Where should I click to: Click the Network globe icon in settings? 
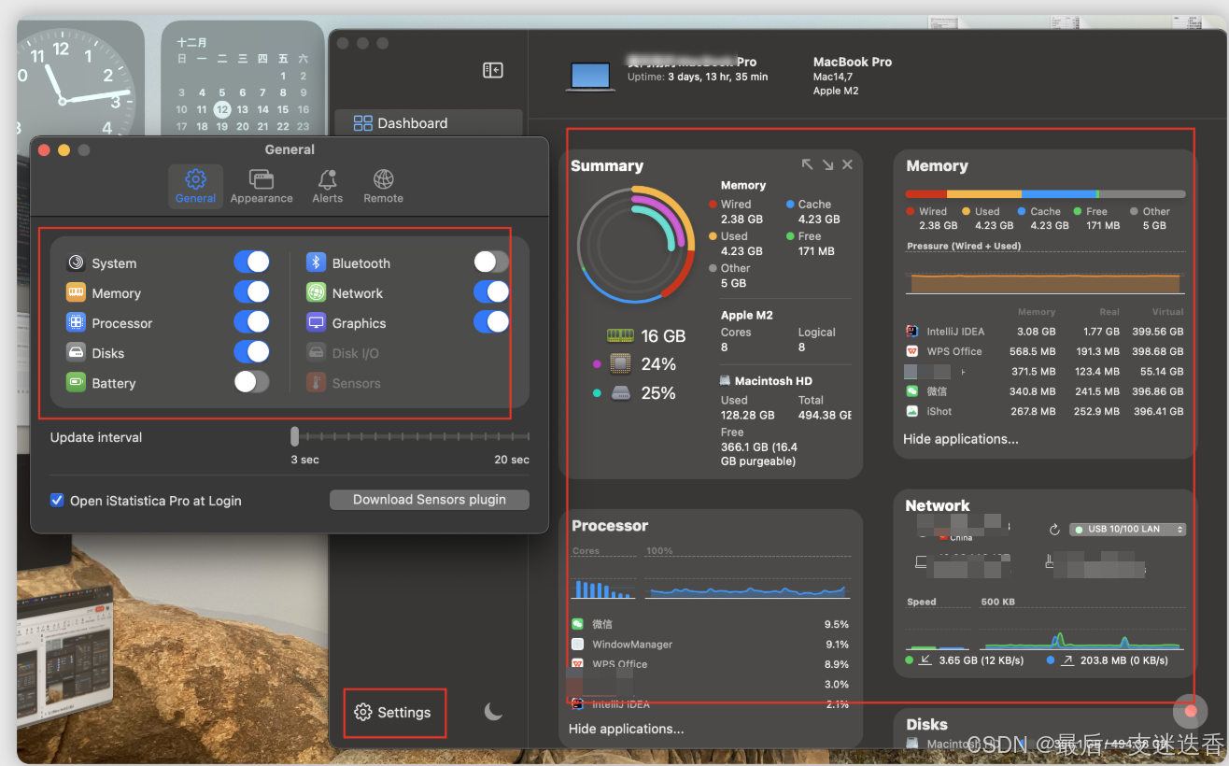point(317,293)
